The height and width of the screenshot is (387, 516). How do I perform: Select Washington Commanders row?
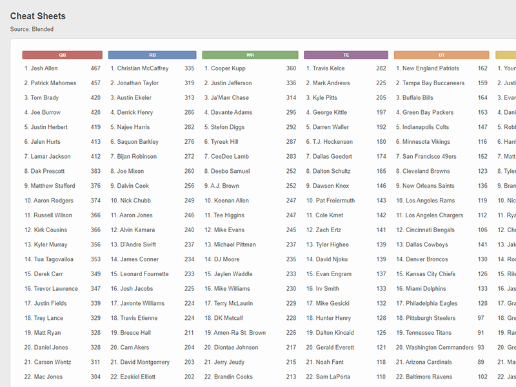(441, 348)
